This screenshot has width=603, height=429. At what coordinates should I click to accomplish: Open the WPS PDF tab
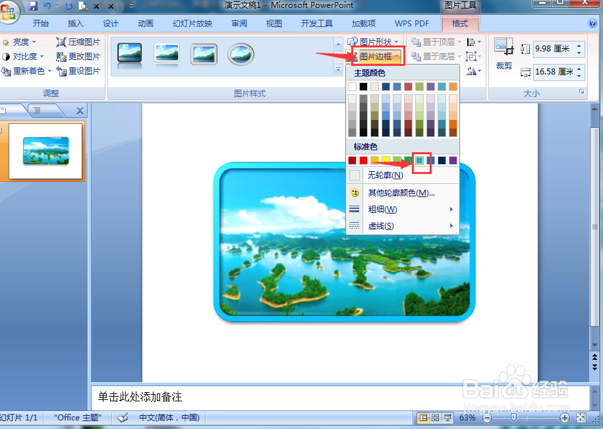pyautogui.click(x=412, y=24)
